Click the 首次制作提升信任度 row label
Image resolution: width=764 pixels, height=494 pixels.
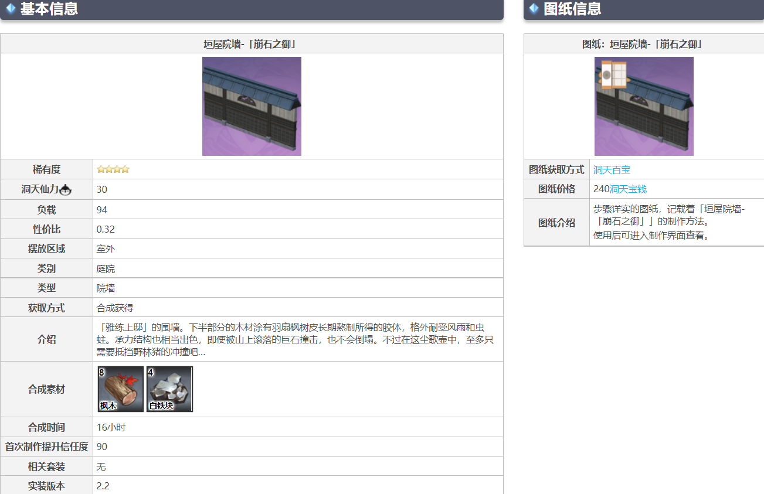point(47,447)
